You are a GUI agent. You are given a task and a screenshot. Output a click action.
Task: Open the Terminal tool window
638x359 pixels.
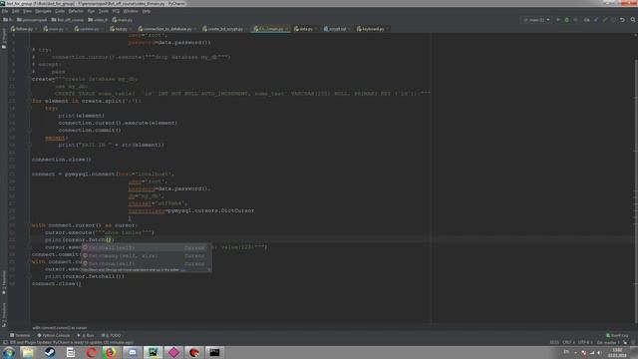[20, 335]
